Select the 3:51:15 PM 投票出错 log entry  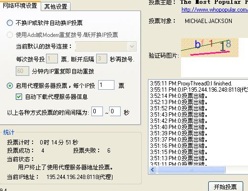(x=179, y=152)
